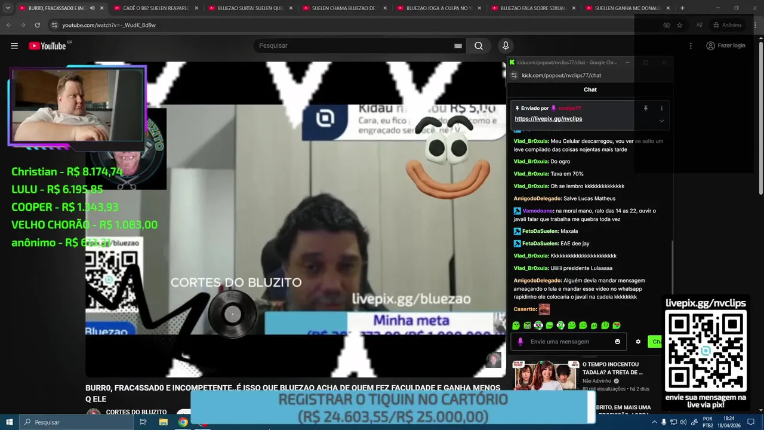Open pinned message three-dot options
764x430 pixels.
[x=661, y=108]
